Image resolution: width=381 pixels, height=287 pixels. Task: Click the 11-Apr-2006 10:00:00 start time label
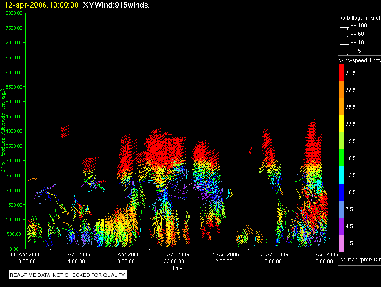point(26,258)
